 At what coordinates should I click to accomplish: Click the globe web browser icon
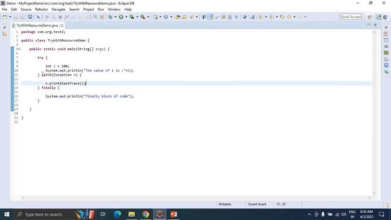[244, 17]
